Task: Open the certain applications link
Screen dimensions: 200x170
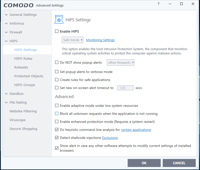Action: click(136, 130)
